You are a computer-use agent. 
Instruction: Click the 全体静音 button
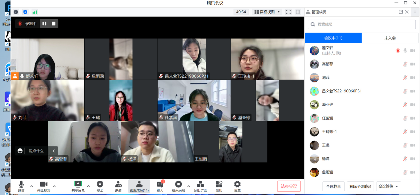coord(334,186)
